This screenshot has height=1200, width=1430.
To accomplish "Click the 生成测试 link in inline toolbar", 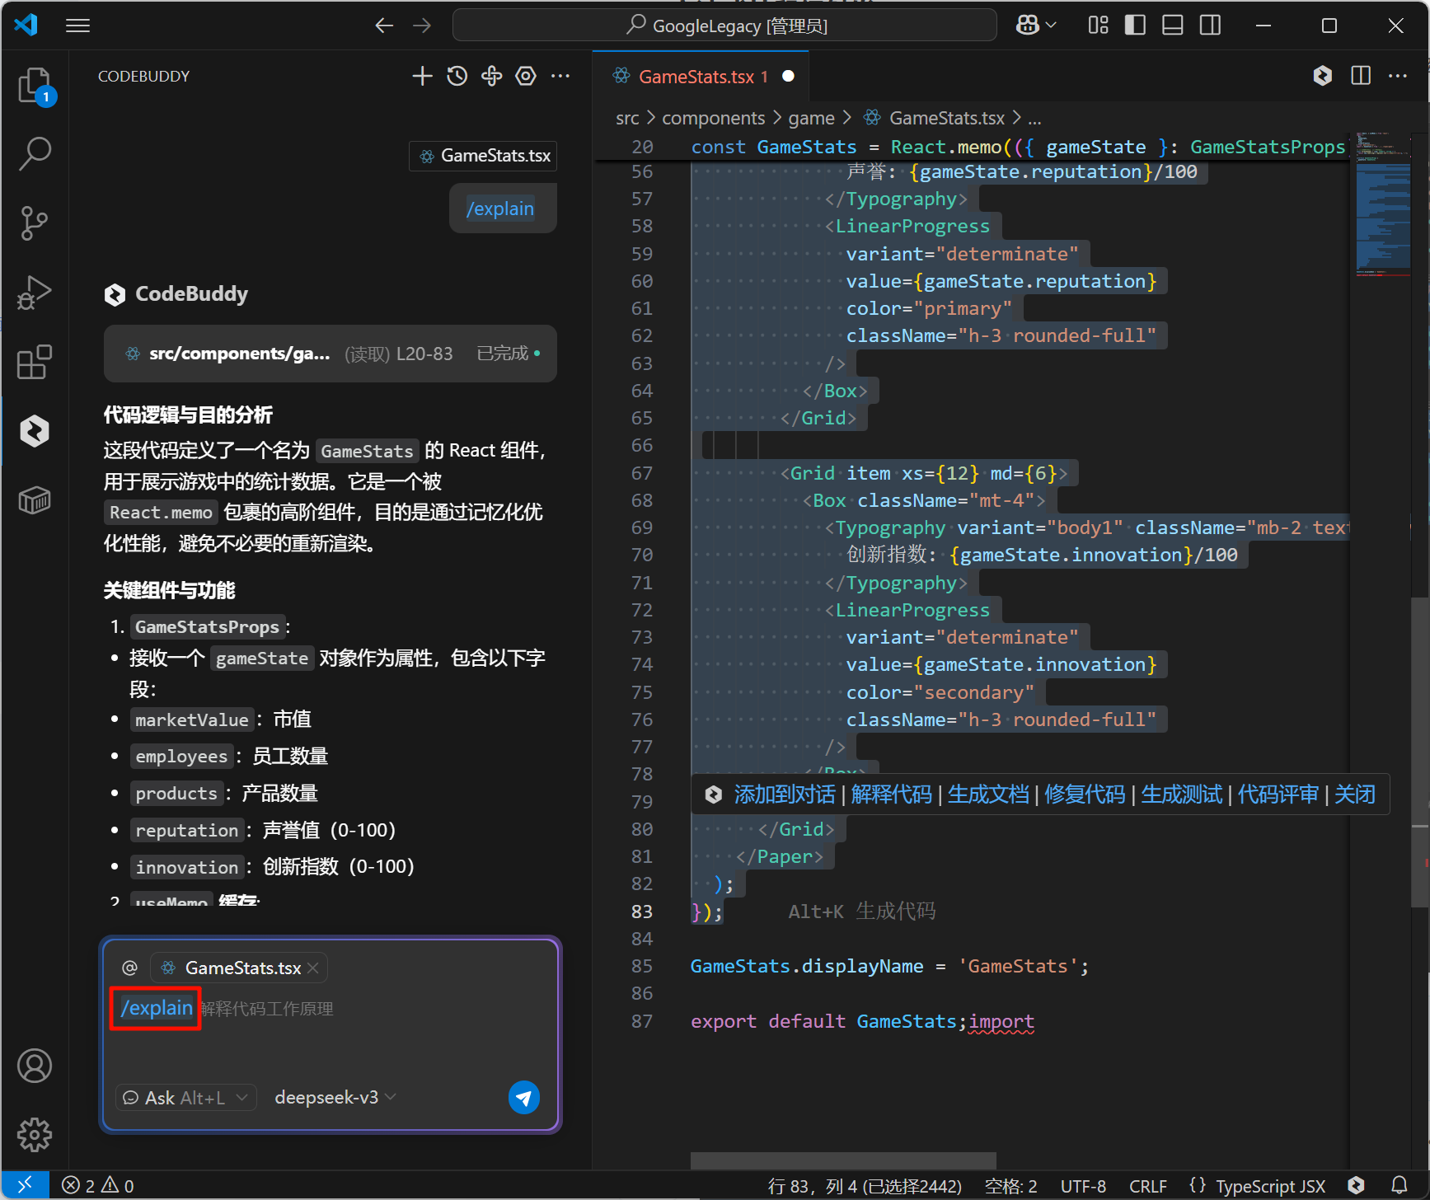I will point(1180,795).
